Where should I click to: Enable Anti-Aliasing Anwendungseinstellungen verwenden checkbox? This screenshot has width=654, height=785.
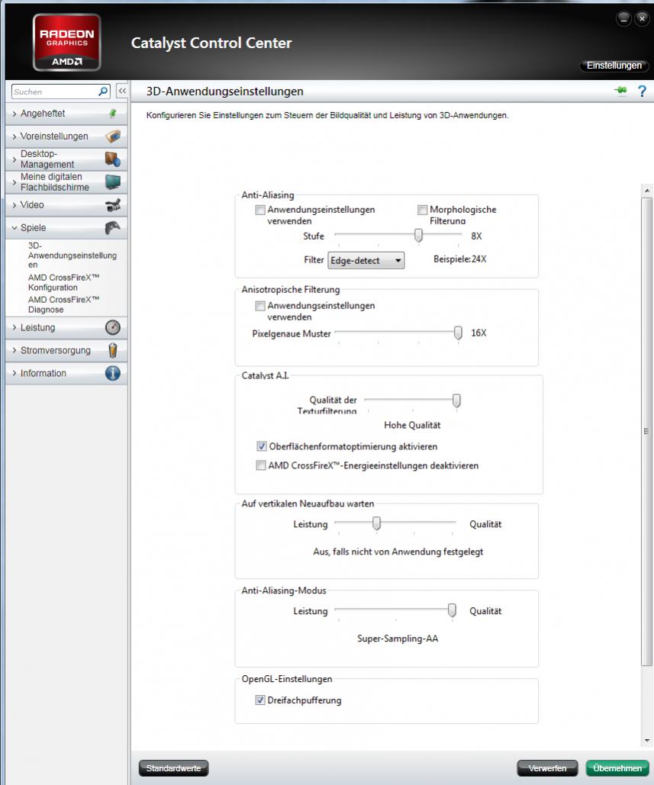coord(260,210)
